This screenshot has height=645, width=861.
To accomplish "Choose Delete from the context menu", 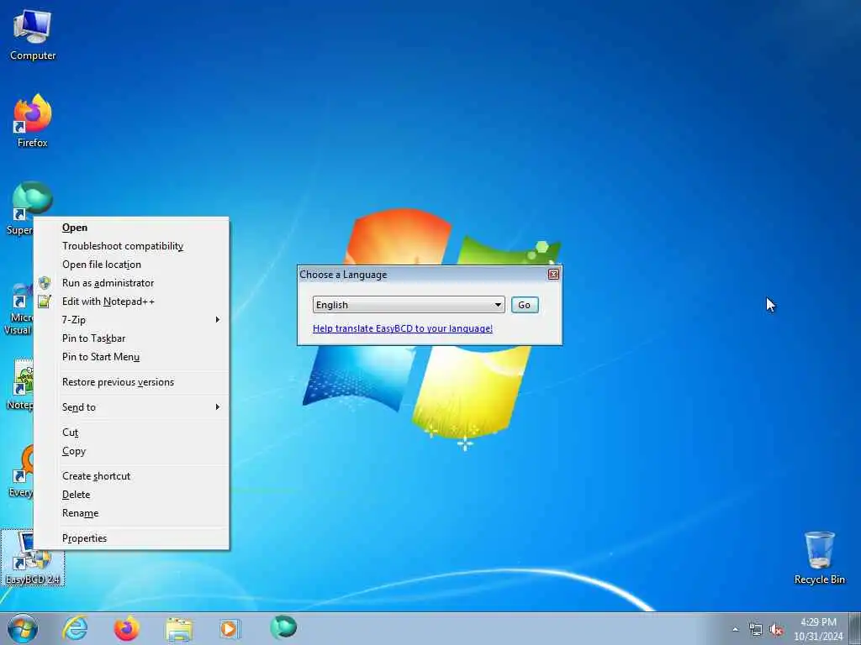I will 131,494.
